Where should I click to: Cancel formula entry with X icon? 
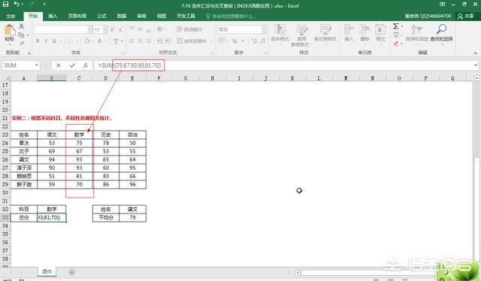pos(59,65)
